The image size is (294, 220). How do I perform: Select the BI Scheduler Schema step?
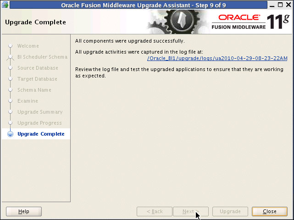coord(42,57)
